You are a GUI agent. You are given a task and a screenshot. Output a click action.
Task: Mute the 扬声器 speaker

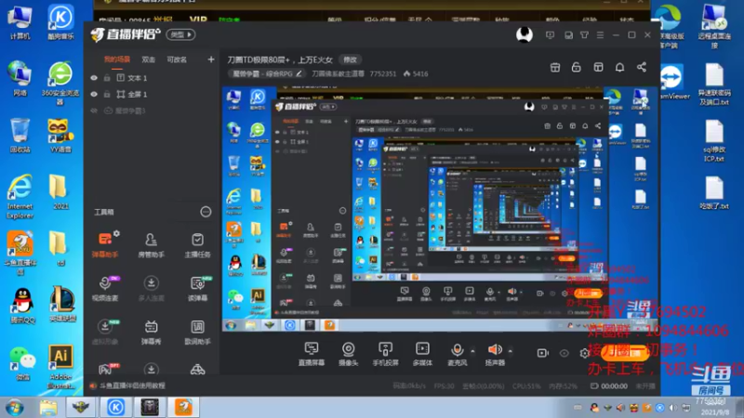pos(495,354)
